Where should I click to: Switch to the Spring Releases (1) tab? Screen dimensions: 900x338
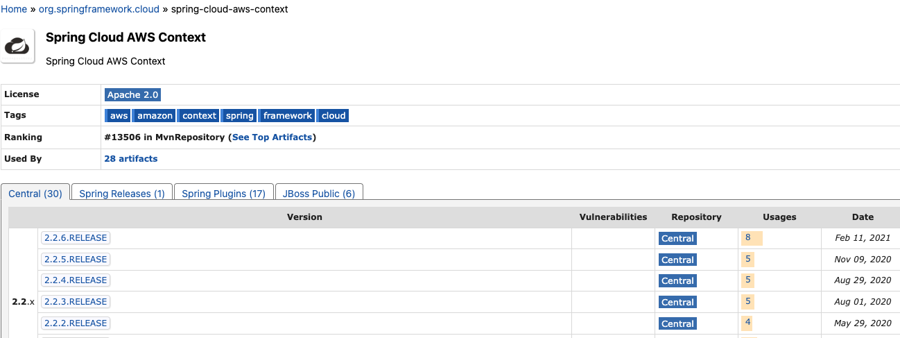coord(122,194)
